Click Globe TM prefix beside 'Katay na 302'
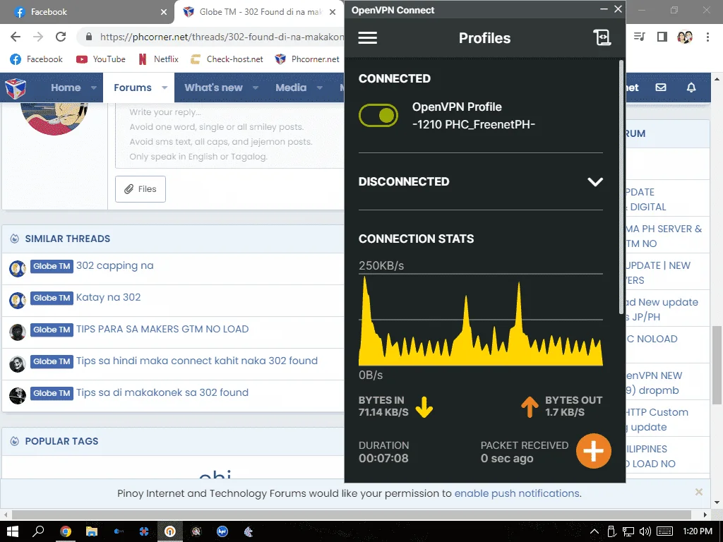The image size is (723, 542). tap(52, 298)
